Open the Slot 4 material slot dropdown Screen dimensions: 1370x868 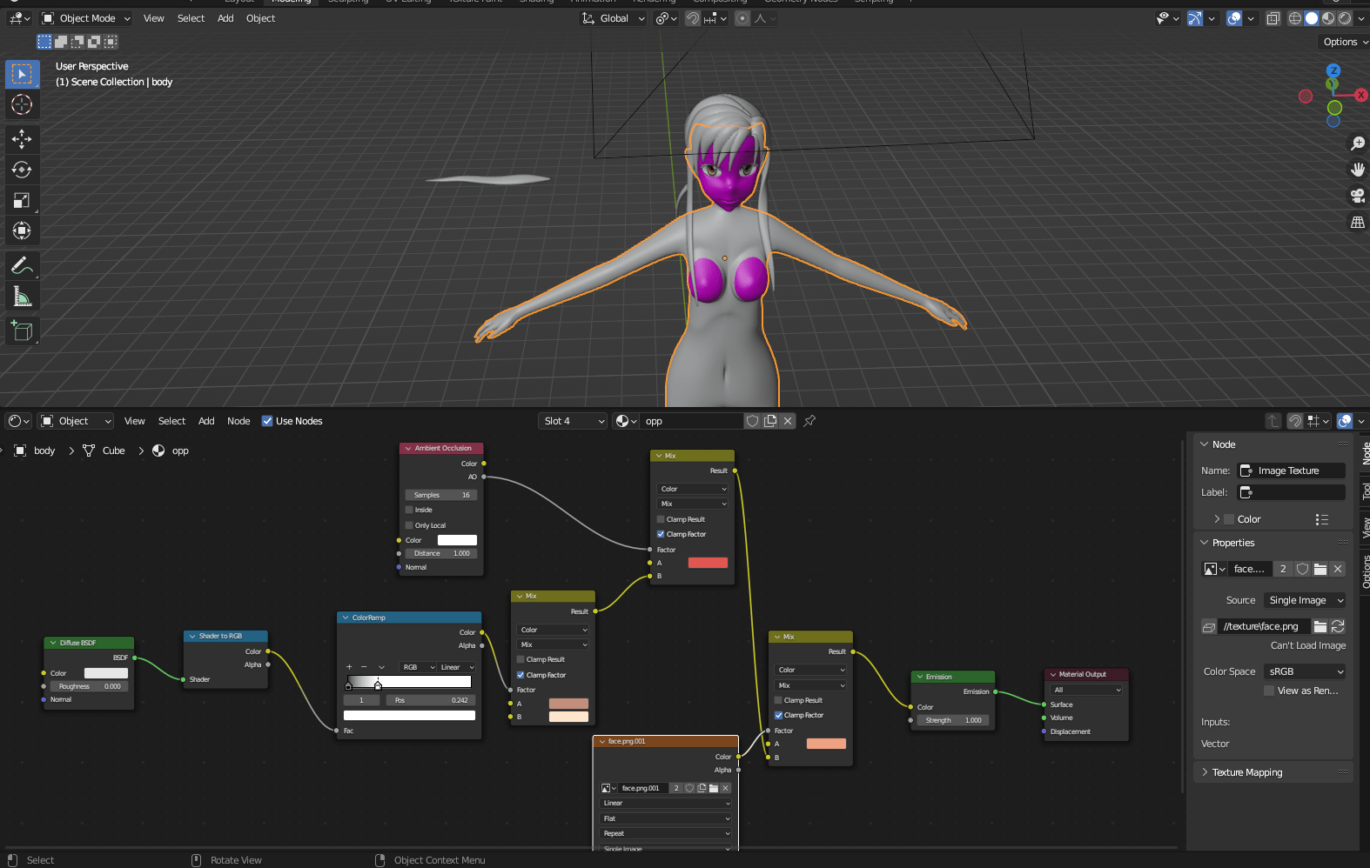tap(573, 421)
